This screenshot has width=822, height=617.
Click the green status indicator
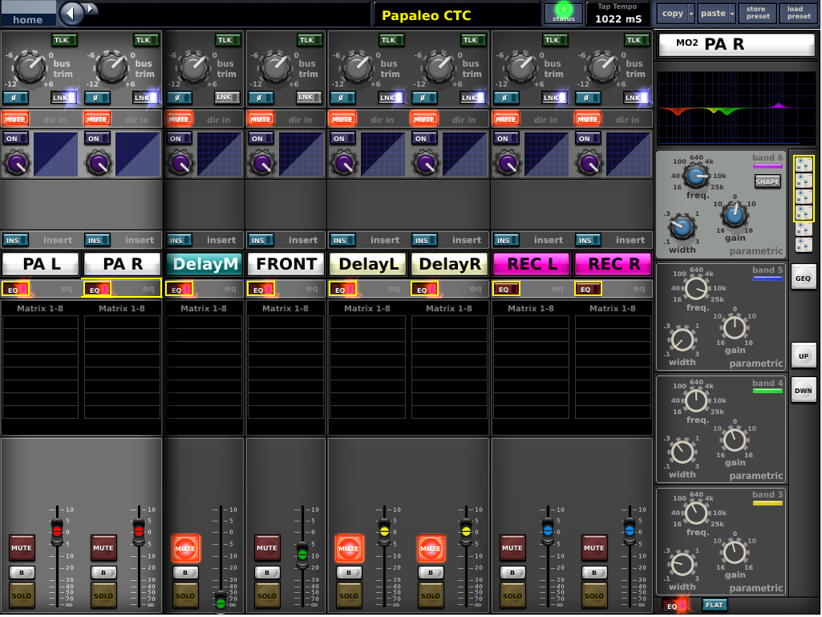(x=564, y=13)
